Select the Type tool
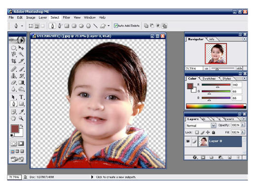Screen dimensions: 254x190 (x=21, y=97)
